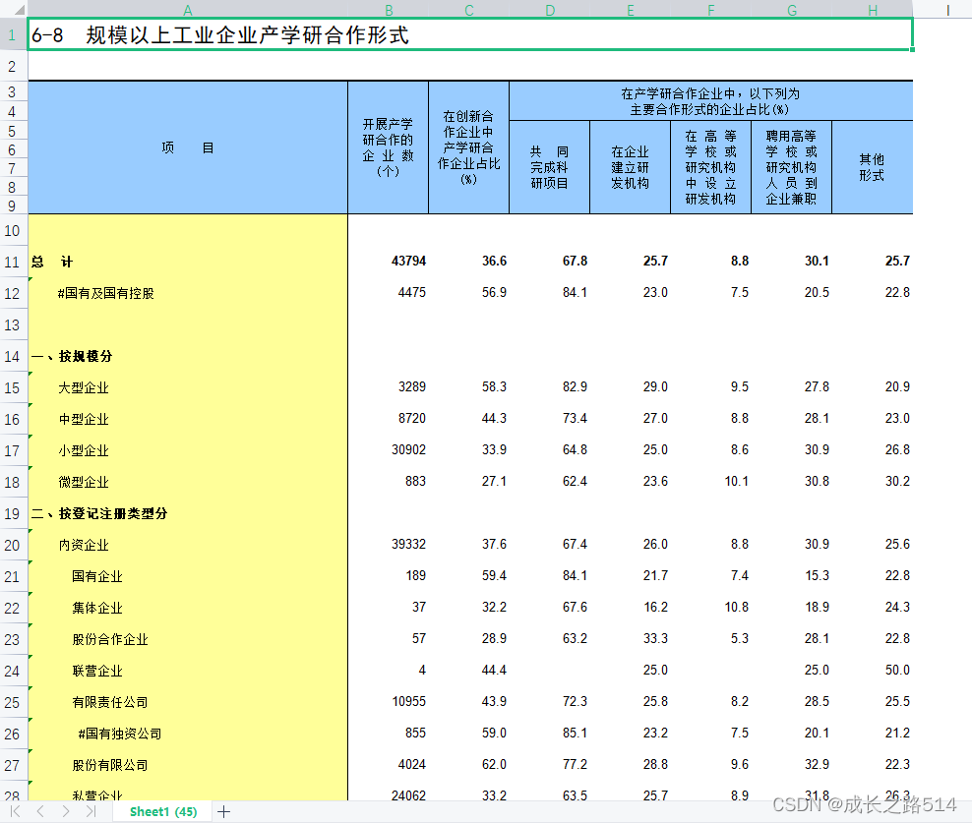972x823 pixels.
Task: Select cell with value 50.0
Action: [872, 670]
